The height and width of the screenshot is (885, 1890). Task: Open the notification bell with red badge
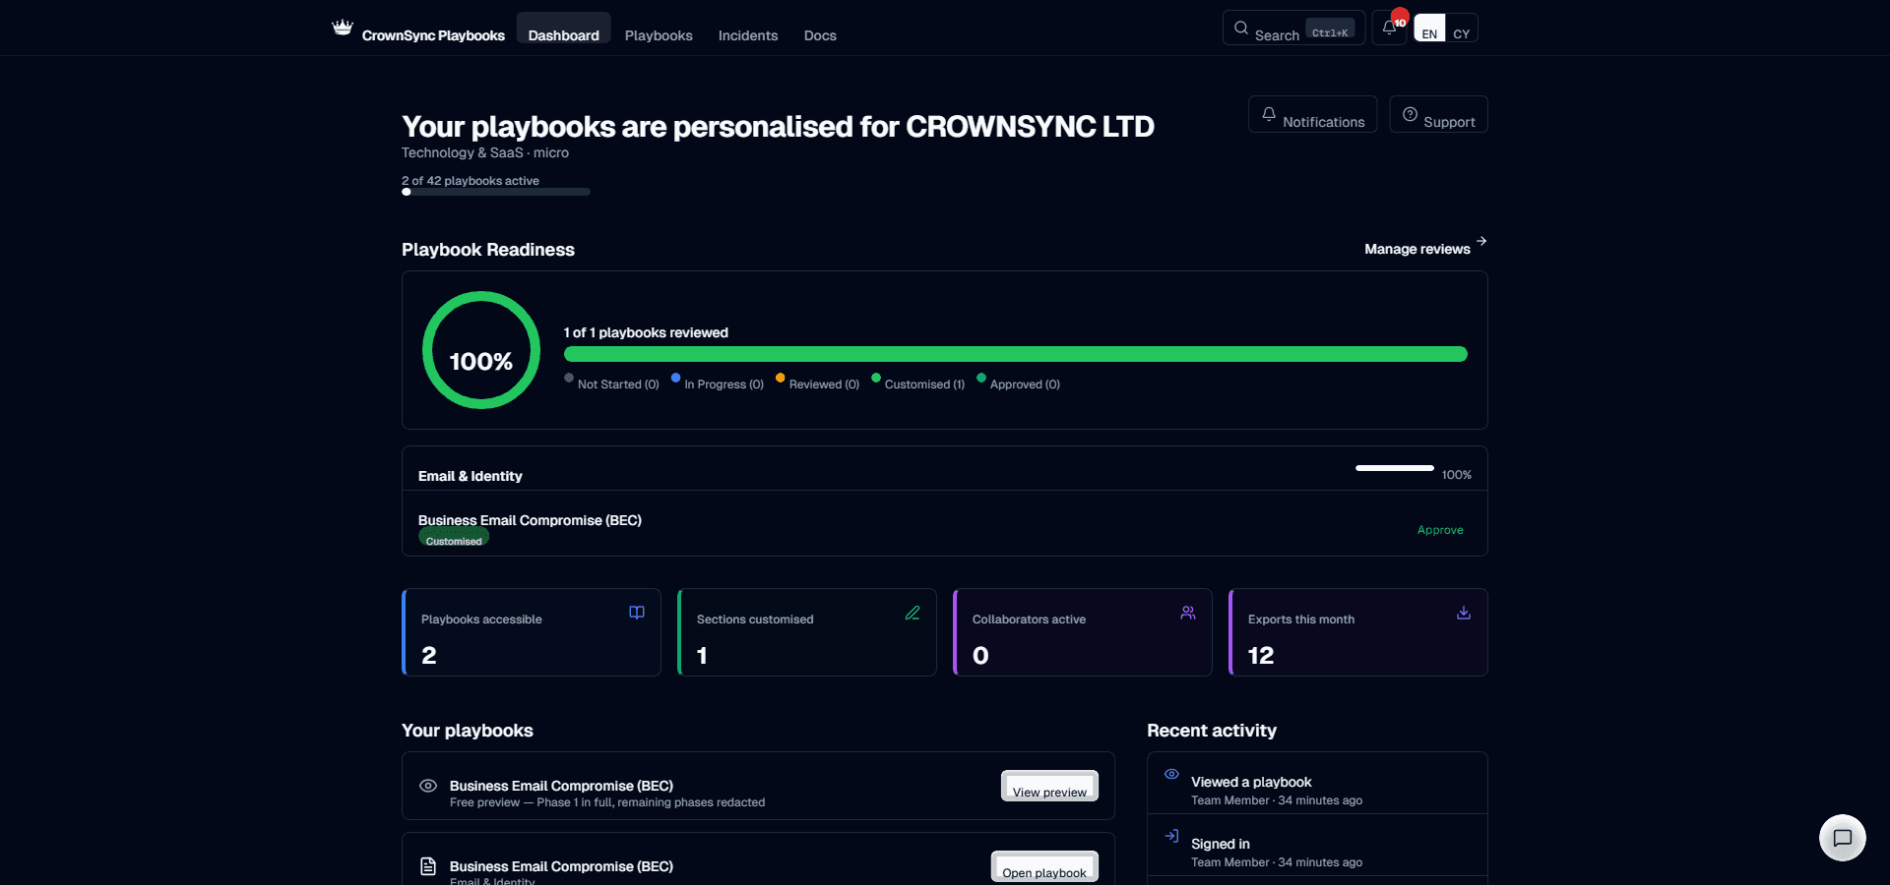click(x=1390, y=28)
